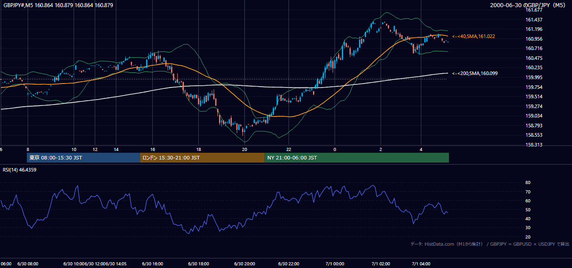Select the 200 SMA 160.099 label
The height and width of the screenshot is (268, 572).
475,73
